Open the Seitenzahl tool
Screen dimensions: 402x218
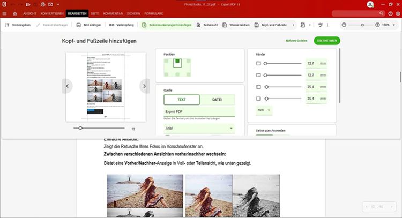pos(207,25)
